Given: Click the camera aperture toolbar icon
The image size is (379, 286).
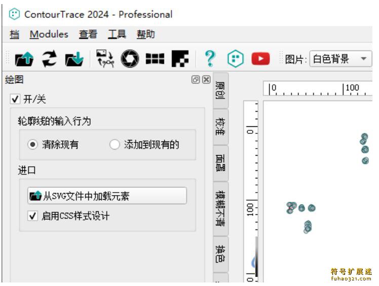Looking at the screenshot, I should (x=130, y=59).
